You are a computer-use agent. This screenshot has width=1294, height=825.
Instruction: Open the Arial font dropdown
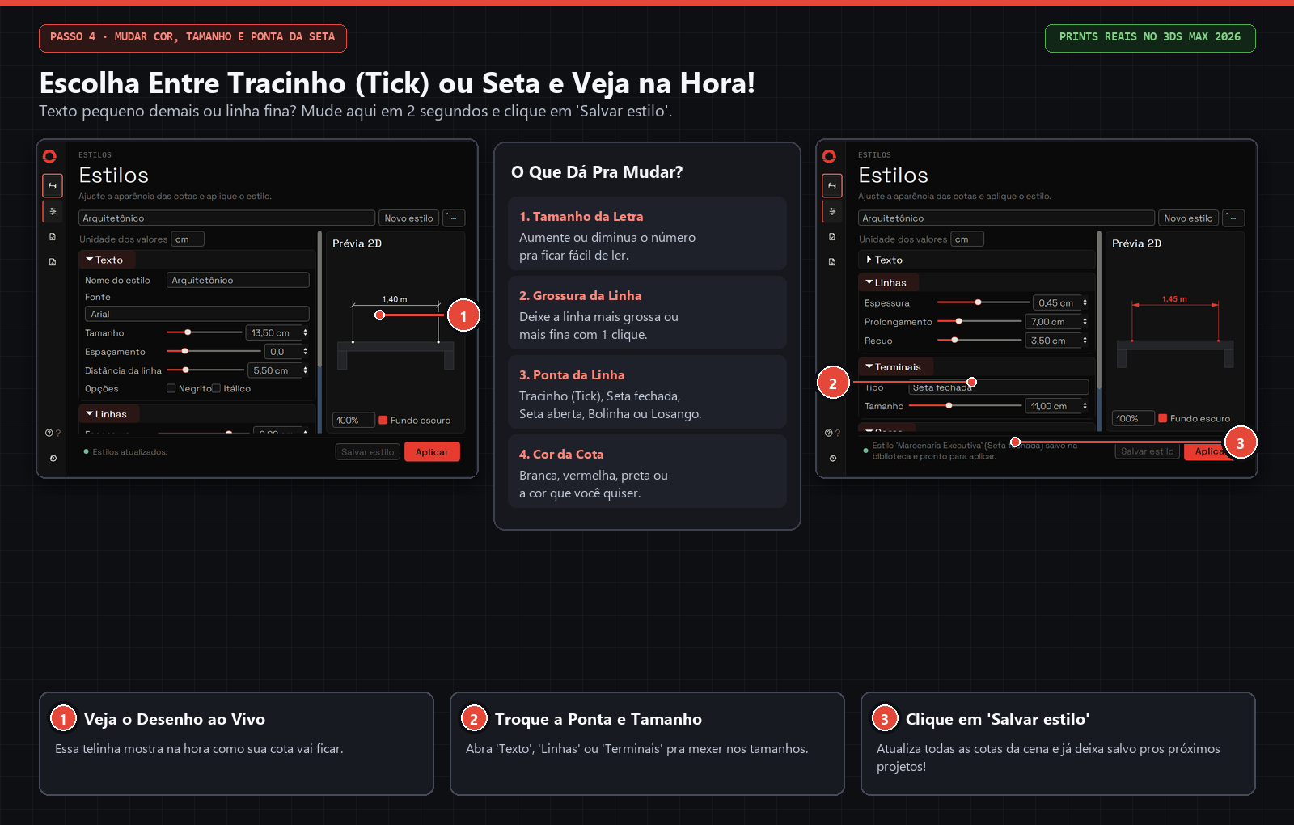point(197,314)
